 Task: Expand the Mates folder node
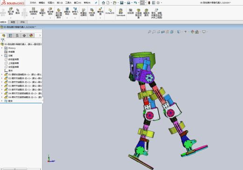point(2,101)
